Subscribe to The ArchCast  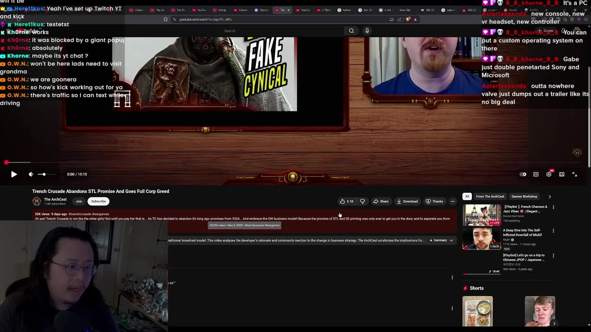98,201
